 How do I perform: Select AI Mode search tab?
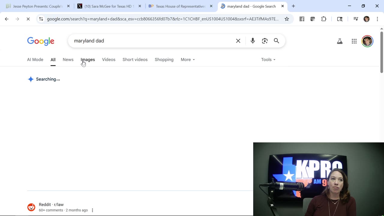[x=35, y=59]
